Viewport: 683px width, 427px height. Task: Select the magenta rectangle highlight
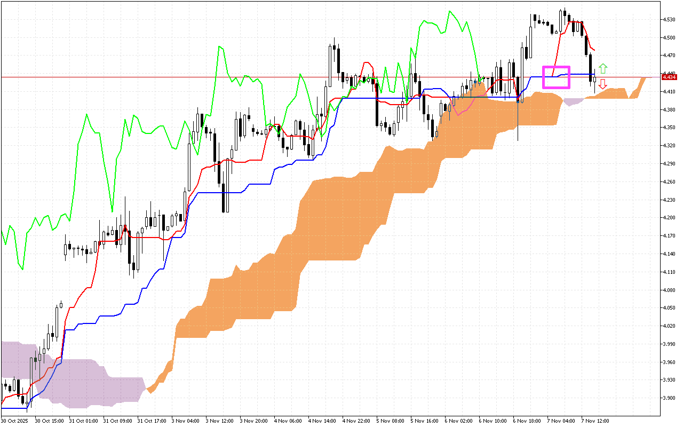click(x=557, y=77)
